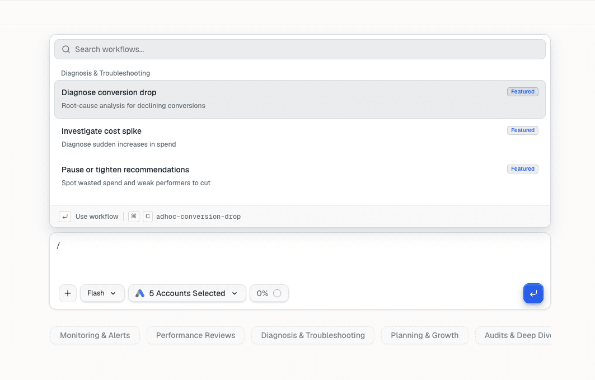The width and height of the screenshot is (595, 380).
Task: Click the plus attachment button
Action: tap(68, 293)
